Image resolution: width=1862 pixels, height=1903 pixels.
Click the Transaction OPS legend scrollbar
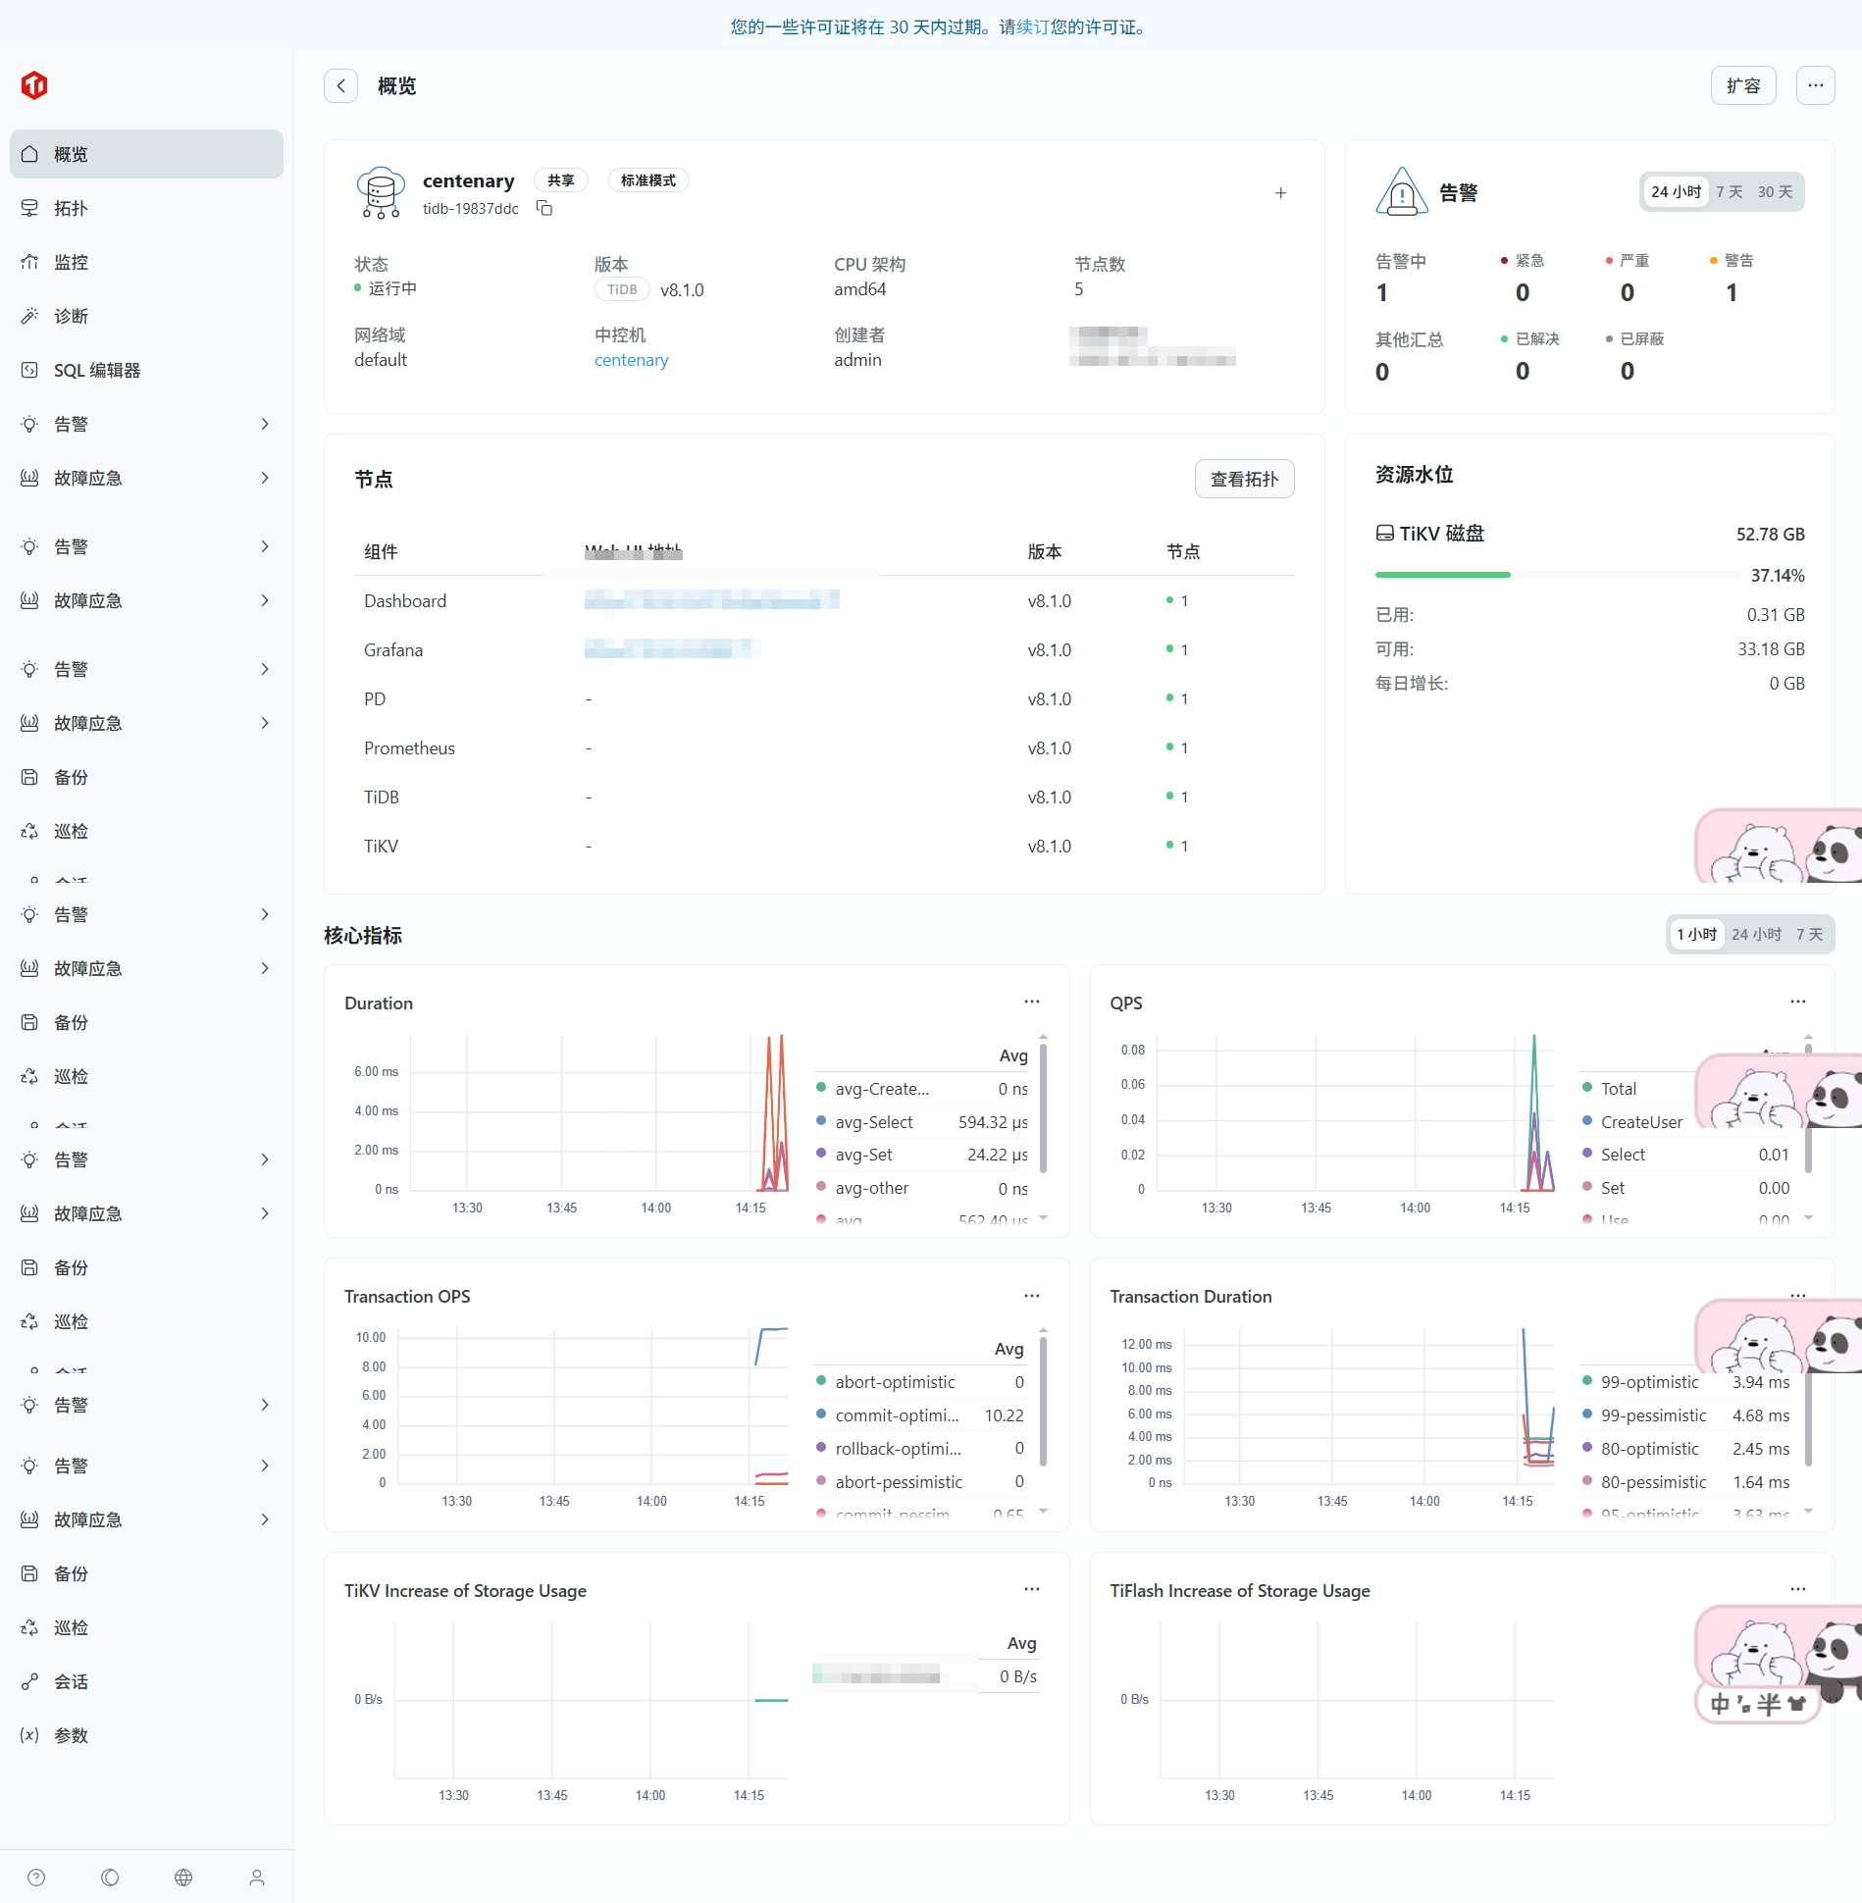(x=1043, y=1403)
